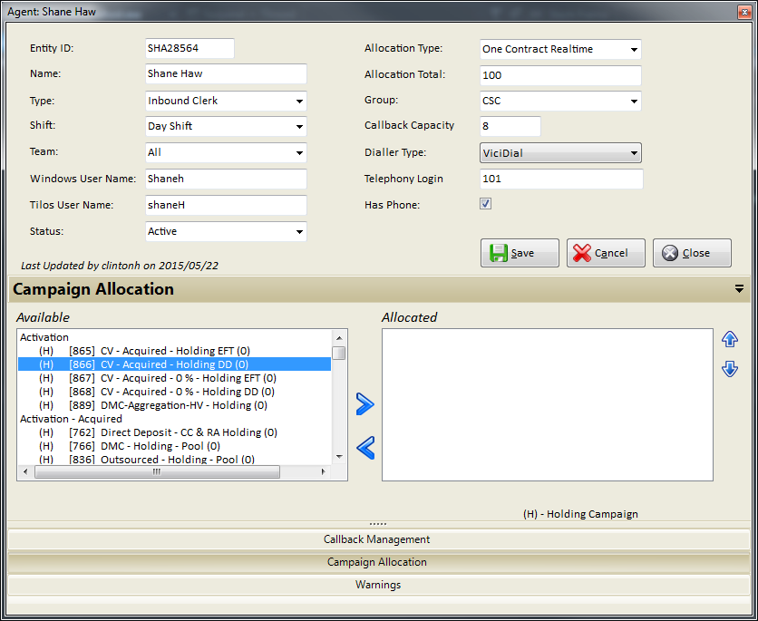Select campaign [867] CV - Acquired - 0 % - Holding EFT
This screenshot has width=758, height=621.
(x=174, y=378)
